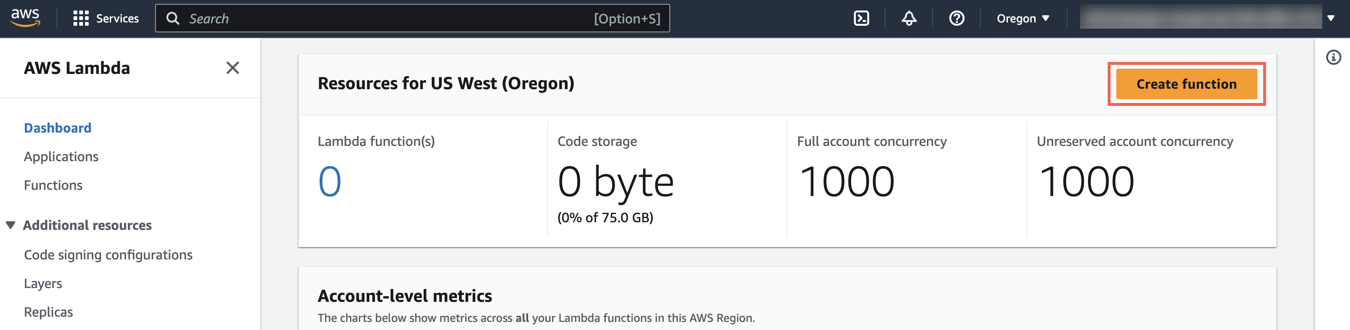Open the Oregon region dropdown
The height and width of the screenshot is (330, 1350).
[1022, 19]
